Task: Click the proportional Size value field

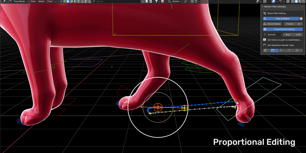Action: pyautogui.click(x=293, y=35)
